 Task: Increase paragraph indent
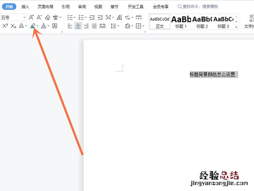tap(100, 17)
